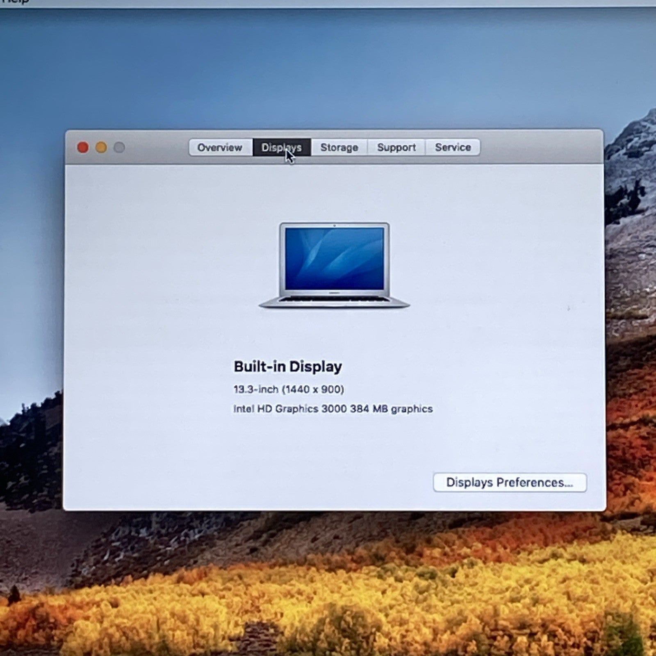Click the blue sky area above the window
The image size is (656, 656).
[328, 70]
